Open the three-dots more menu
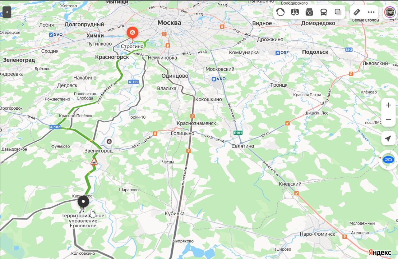398x259 pixels. point(371,12)
